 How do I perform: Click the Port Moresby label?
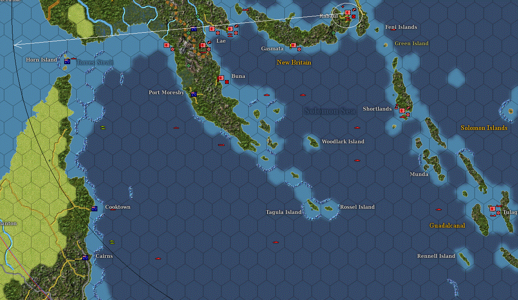(166, 93)
